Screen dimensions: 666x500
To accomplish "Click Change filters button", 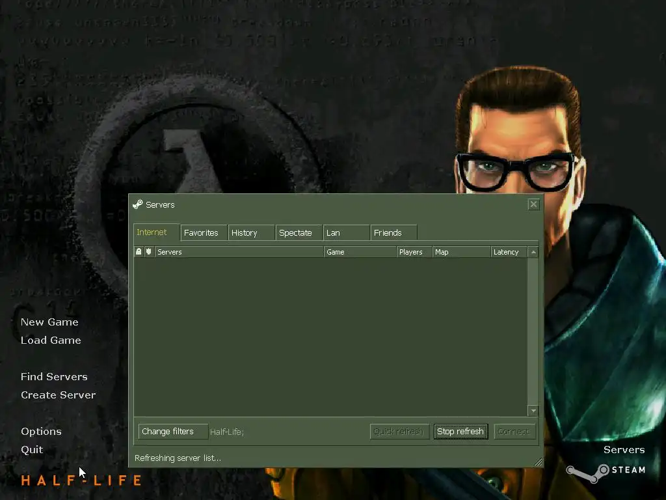I will tap(173, 432).
